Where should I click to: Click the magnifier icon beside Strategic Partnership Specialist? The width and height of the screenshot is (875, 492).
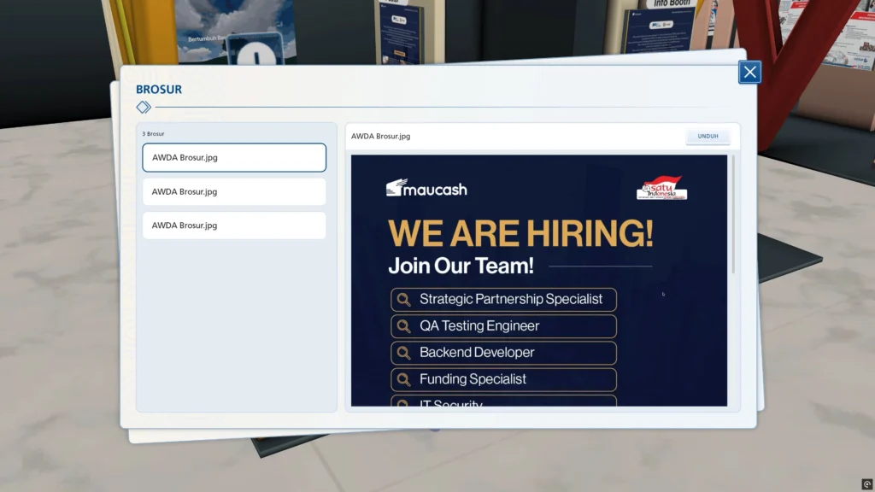pyautogui.click(x=403, y=300)
